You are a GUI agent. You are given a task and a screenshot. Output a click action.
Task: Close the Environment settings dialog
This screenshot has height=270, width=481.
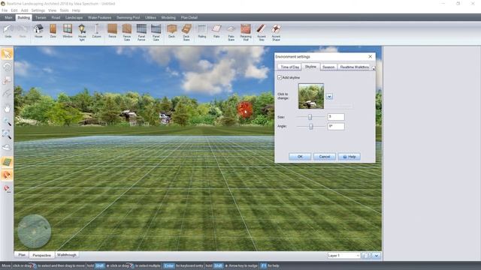[370, 57]
